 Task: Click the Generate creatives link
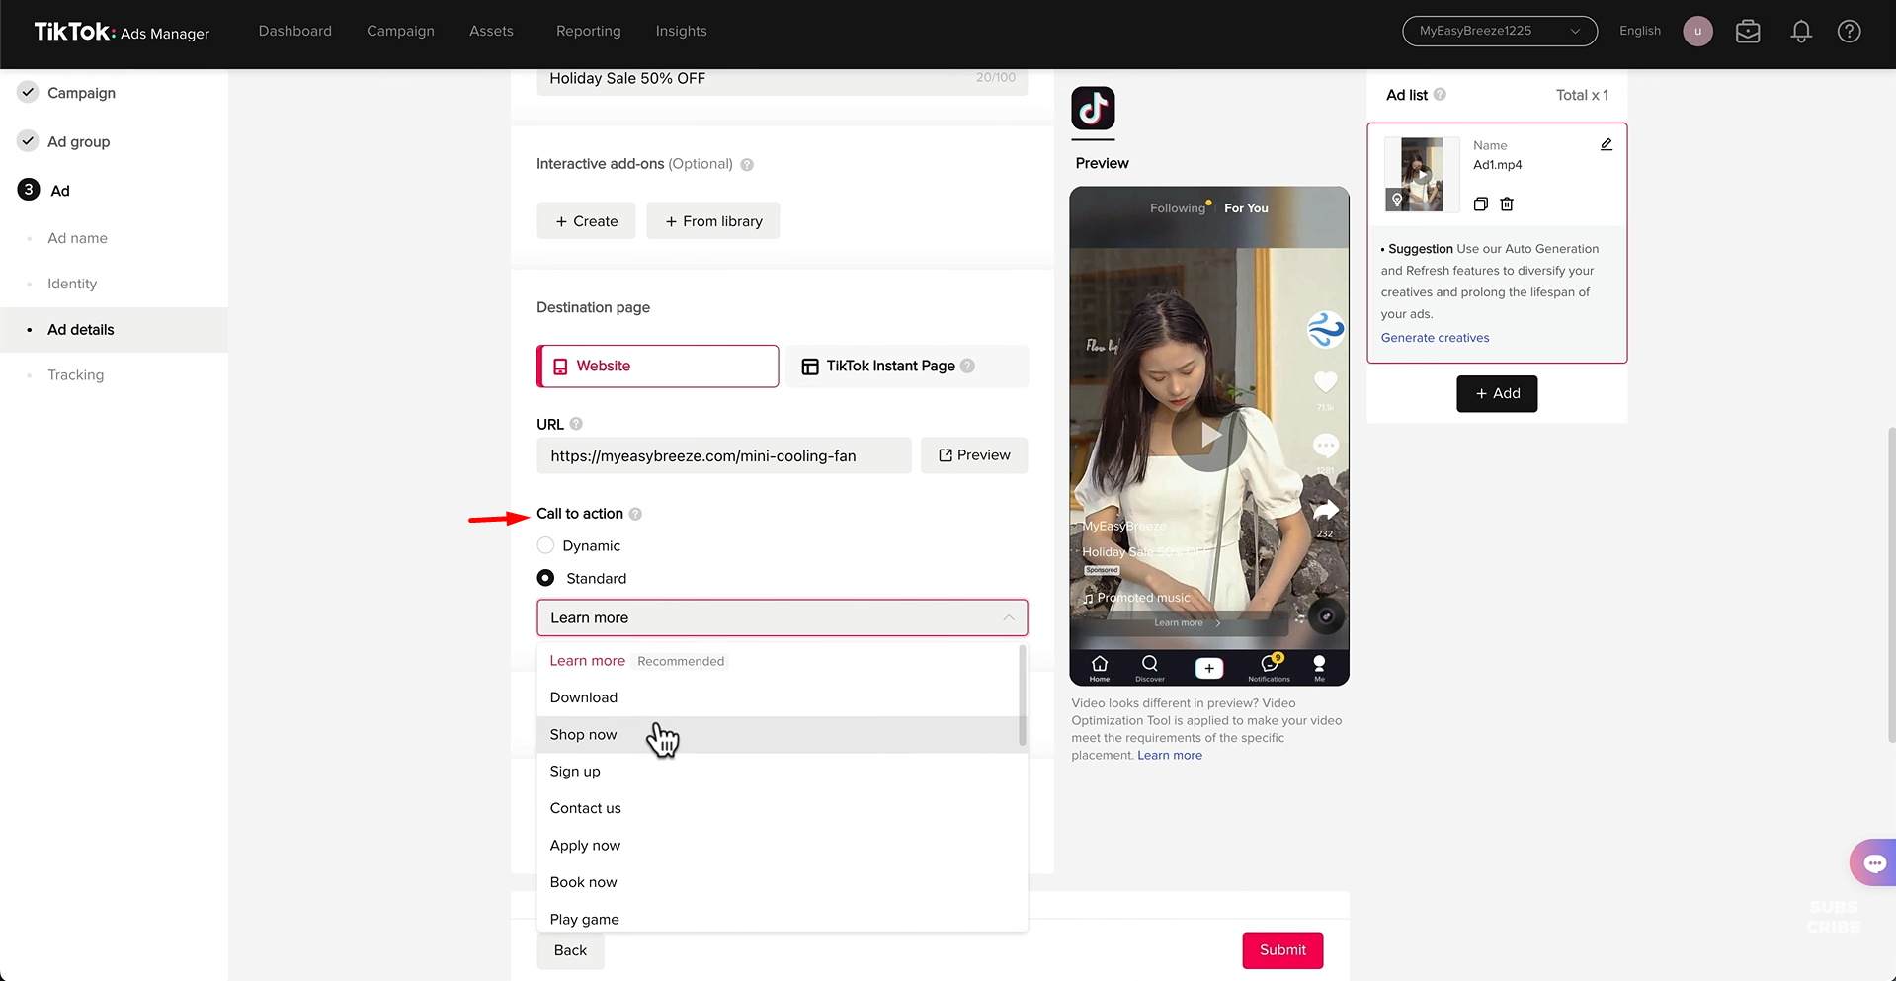click(x=1435, y=337)
